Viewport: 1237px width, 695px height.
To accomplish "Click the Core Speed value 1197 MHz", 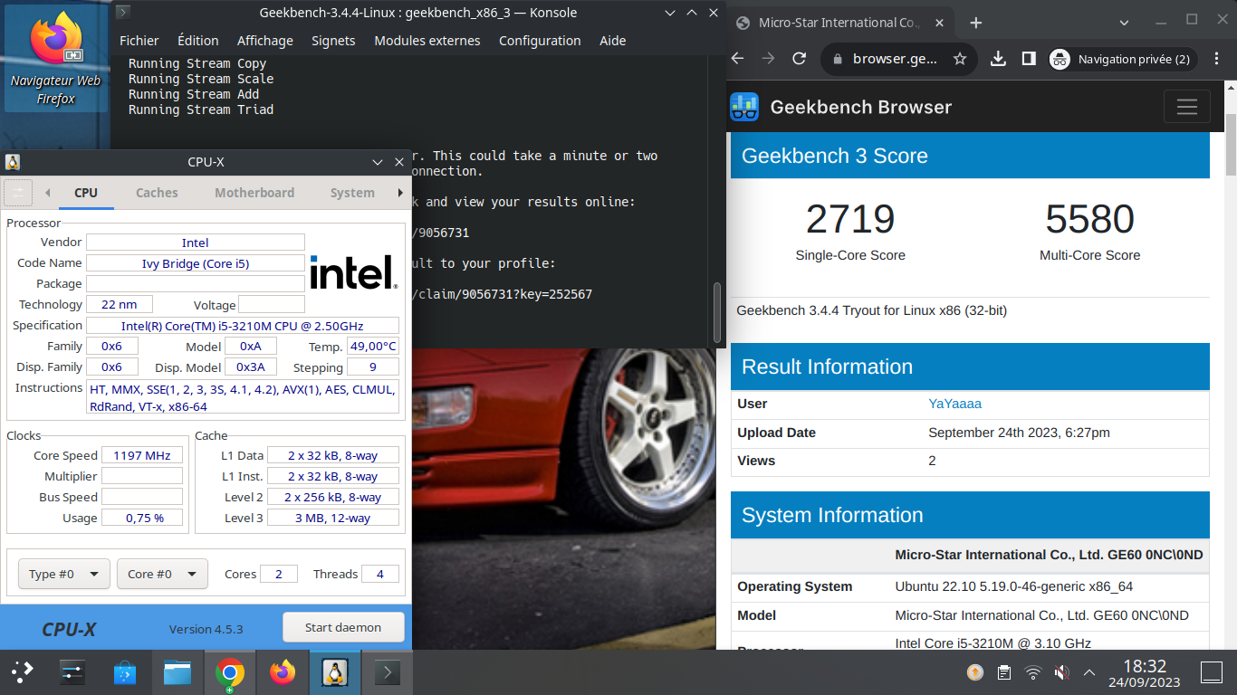I will pos(142,455).
